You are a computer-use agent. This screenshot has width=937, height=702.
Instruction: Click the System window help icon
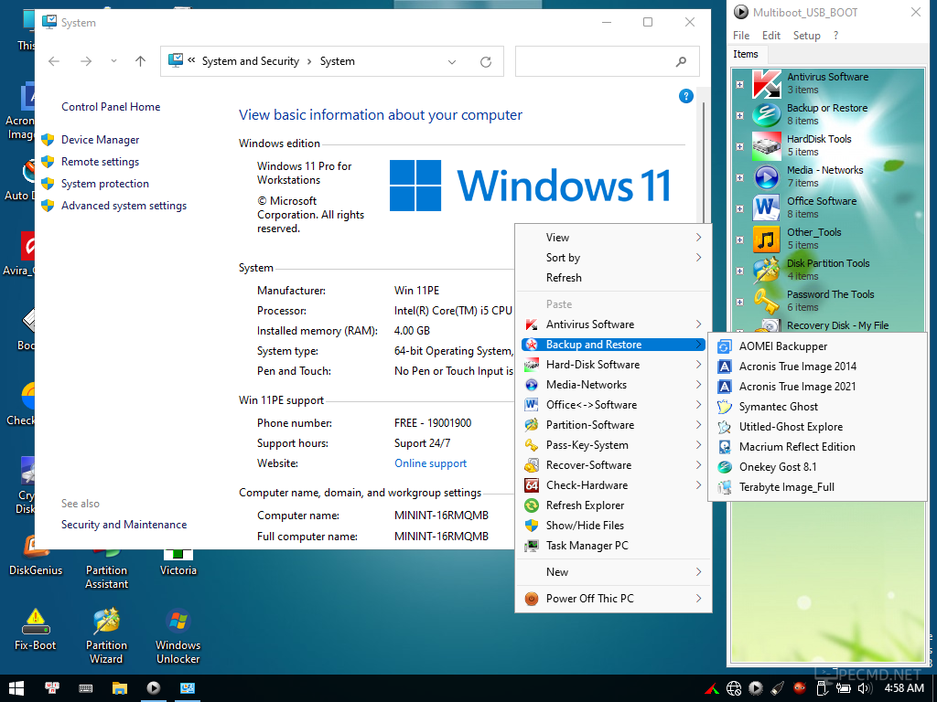click(x=686, y=96)
